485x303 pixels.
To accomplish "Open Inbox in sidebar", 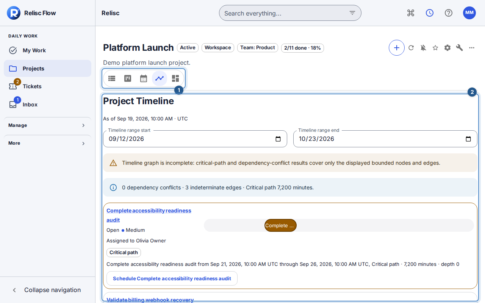I will (48, 105).
